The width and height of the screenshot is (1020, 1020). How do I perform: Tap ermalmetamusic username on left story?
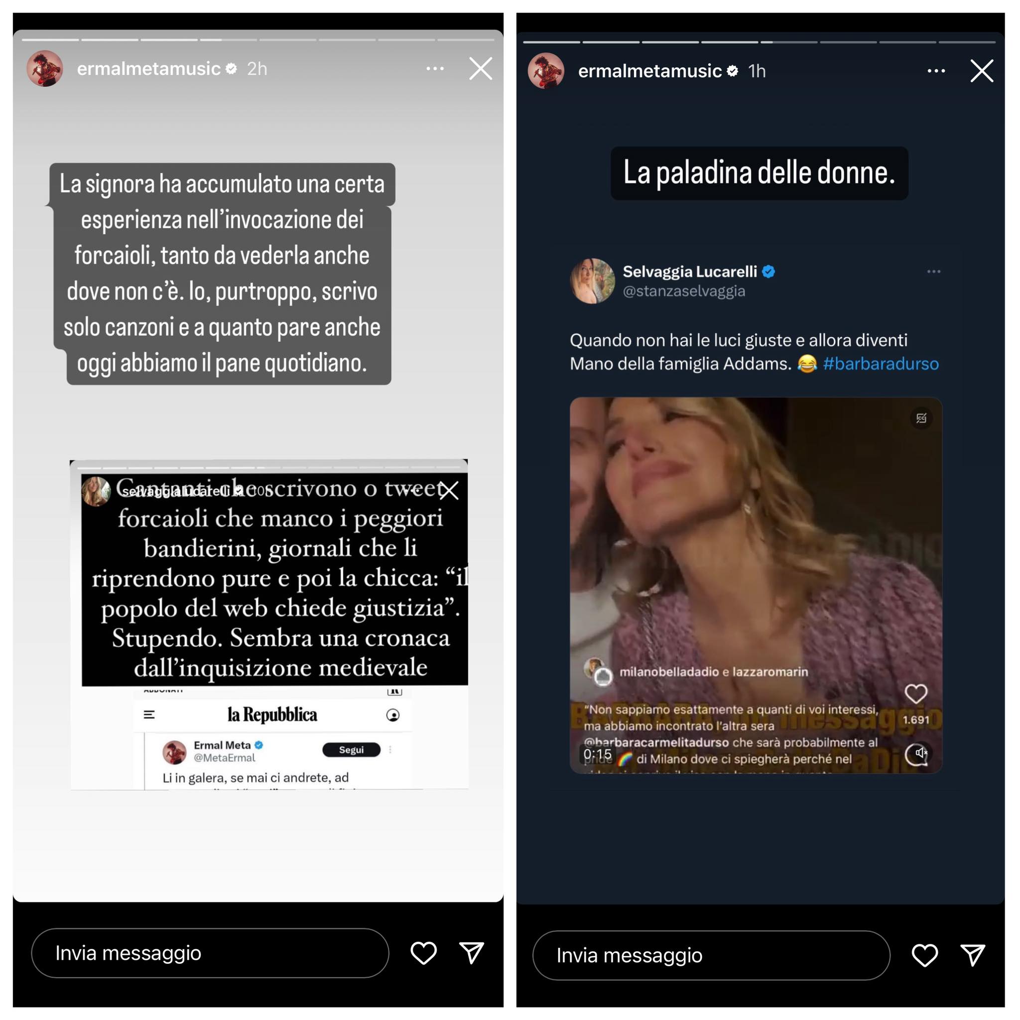[x=149, y=69]
